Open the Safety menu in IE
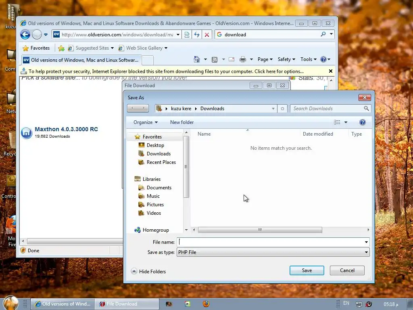Image resolution: width=413 pixels, height=310 pixels. coord(286,59)
